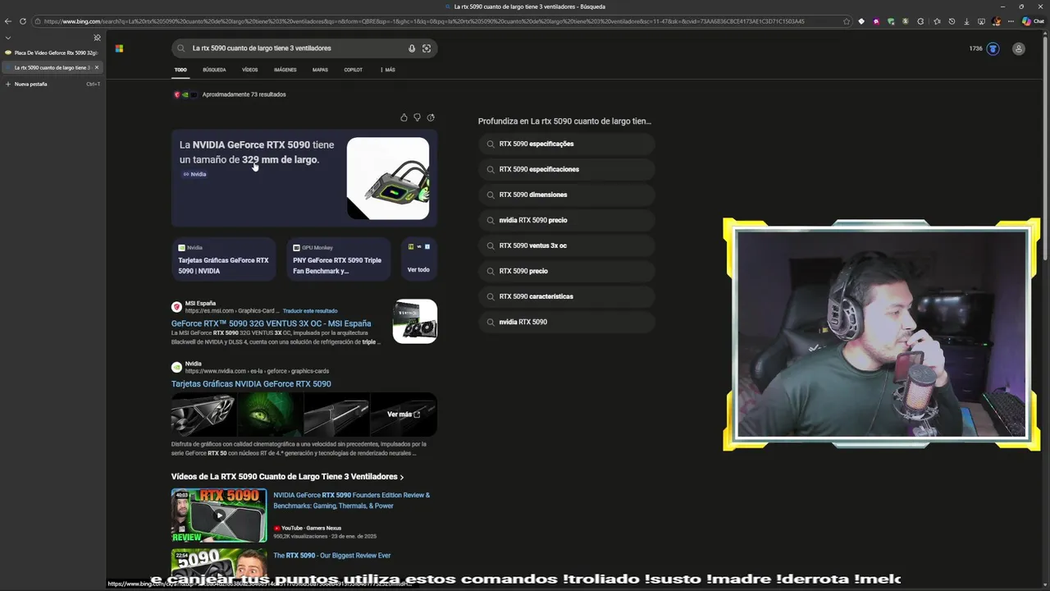Click the white diamond extension icon
Screen dimensions: 1050x591
pos(861,21)
